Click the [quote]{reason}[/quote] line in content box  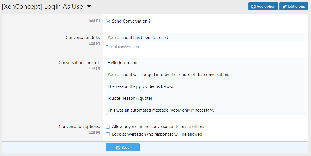(130, 98)
